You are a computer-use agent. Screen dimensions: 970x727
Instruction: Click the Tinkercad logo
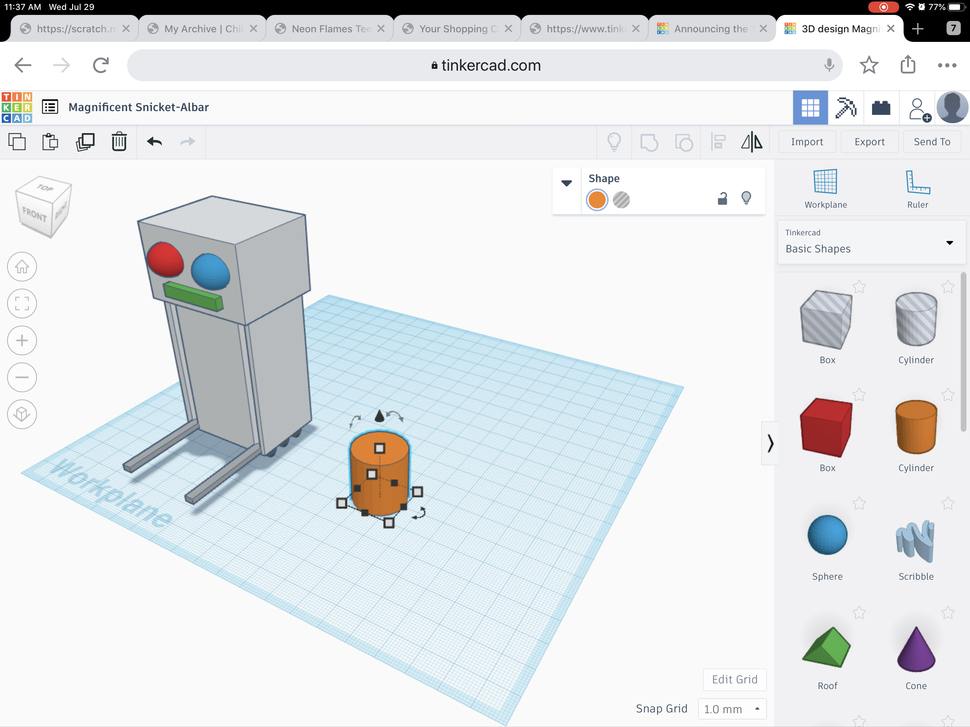click(x=17, y=108)
